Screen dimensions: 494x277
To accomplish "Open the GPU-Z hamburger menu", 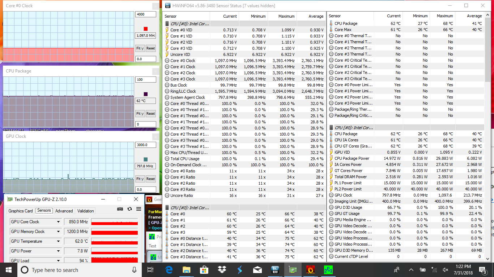I will tap(139, 209).
